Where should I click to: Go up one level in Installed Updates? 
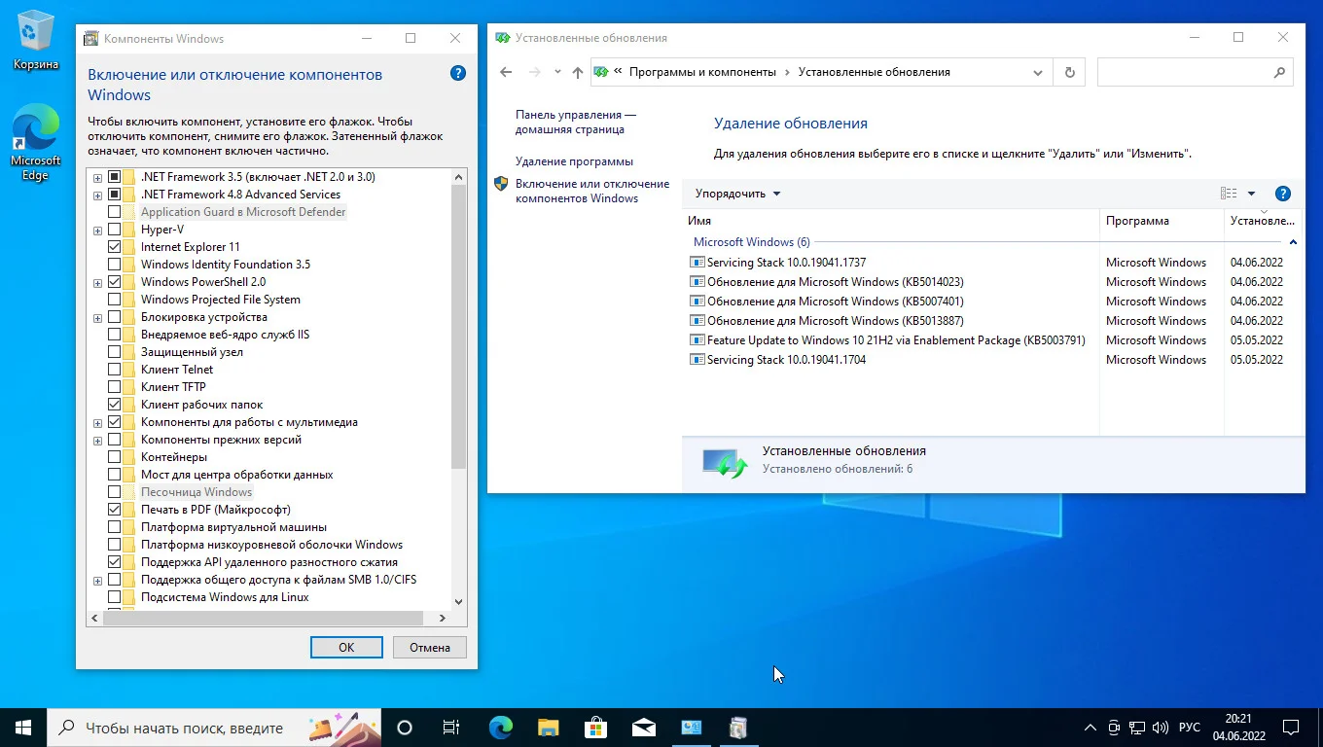pyautogui.click(x=578, y=72)
